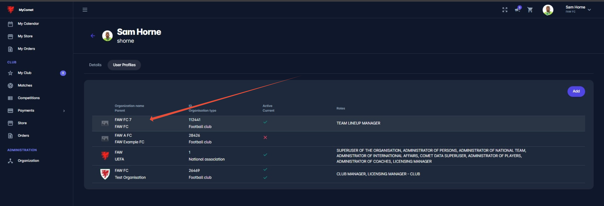Click the club Orders document icon

point(10,136)
